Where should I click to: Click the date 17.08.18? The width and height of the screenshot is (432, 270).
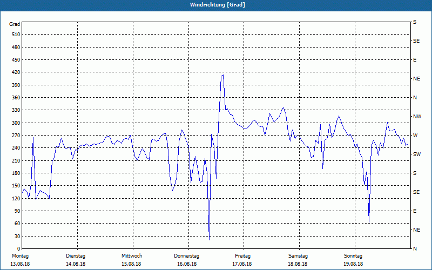[242, 264]
